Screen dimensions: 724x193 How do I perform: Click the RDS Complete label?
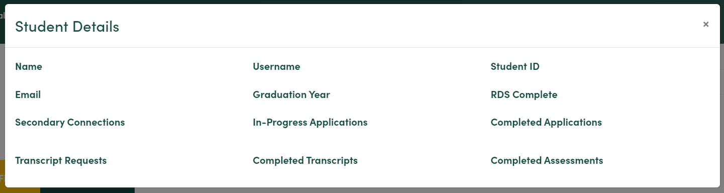524,94
